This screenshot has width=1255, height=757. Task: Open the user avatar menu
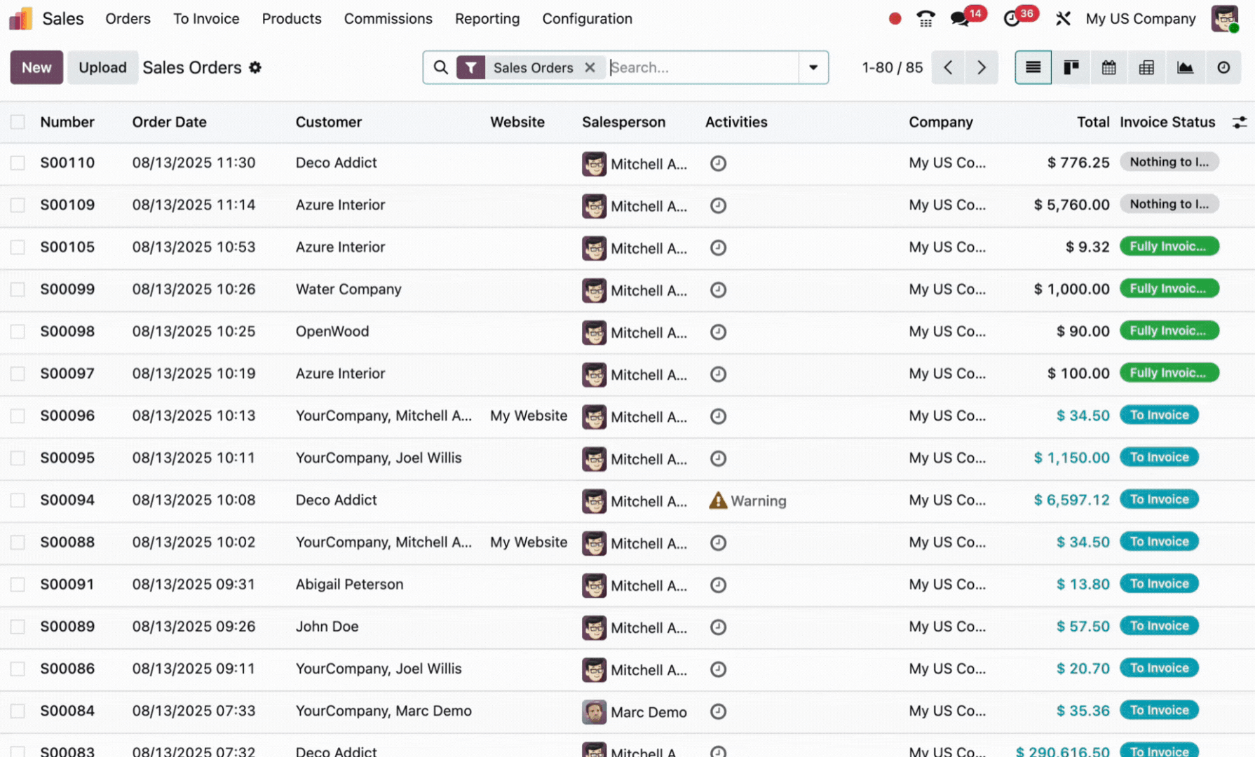[x=1224, y=19]
